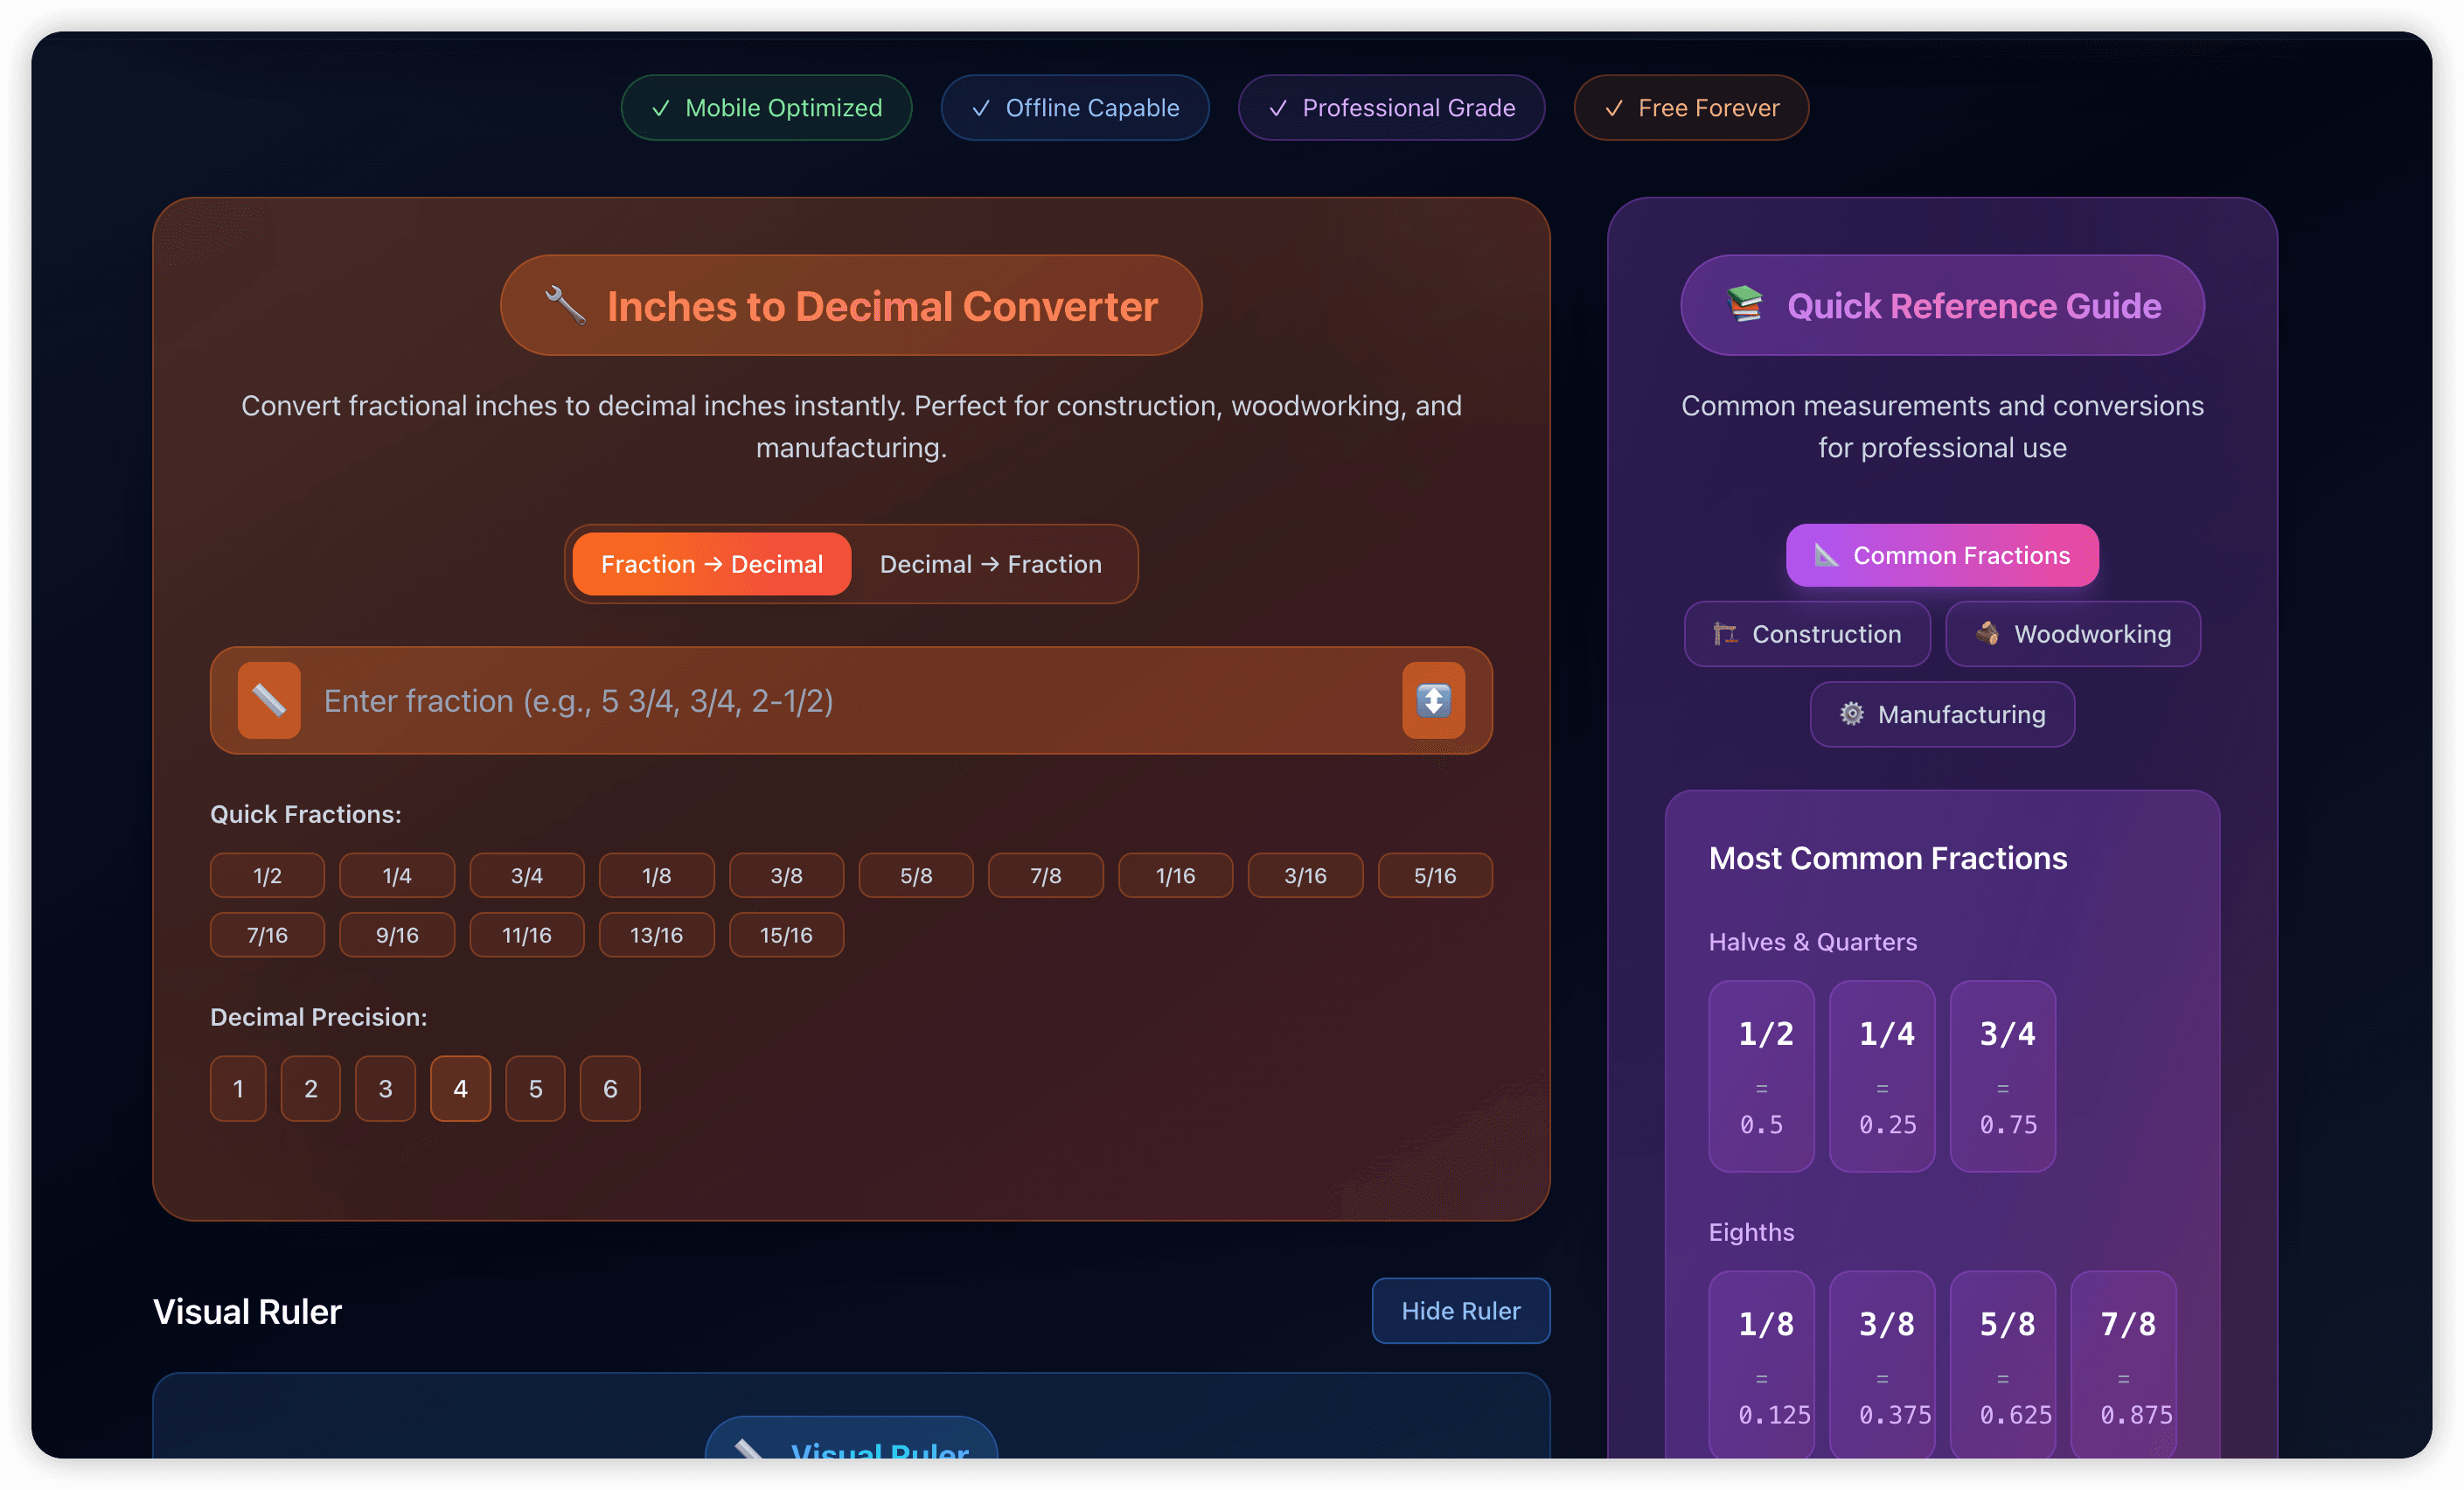Click the ruler icon in the fraction input
Viewport: 2464px width, 1490px height.
coord(269,700)
